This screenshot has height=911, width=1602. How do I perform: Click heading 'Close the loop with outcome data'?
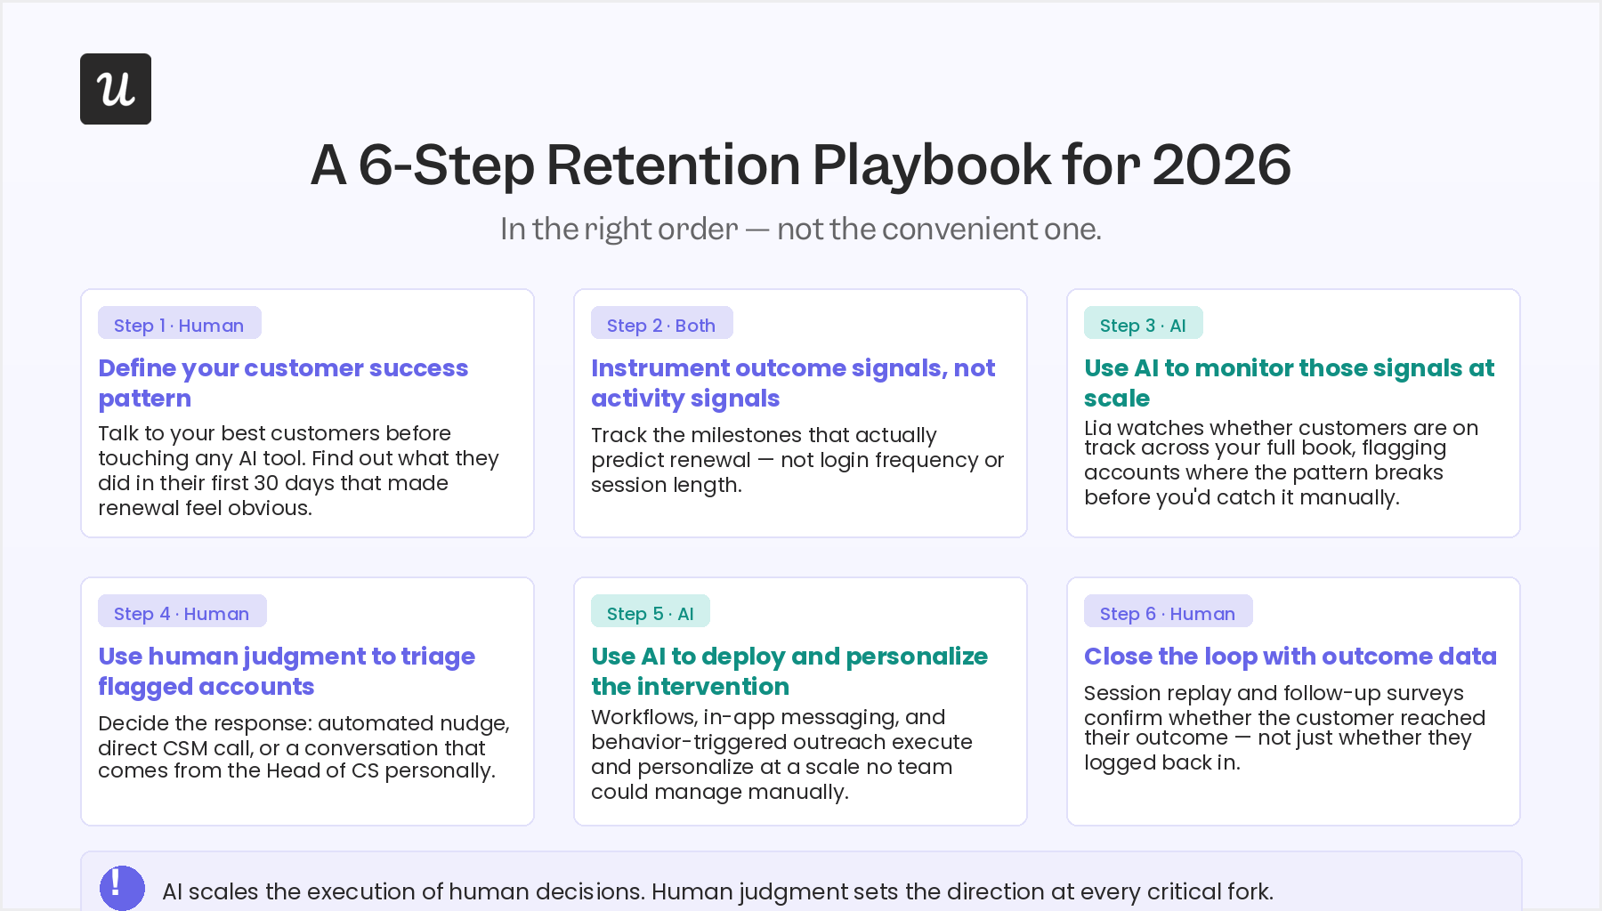1290,657
